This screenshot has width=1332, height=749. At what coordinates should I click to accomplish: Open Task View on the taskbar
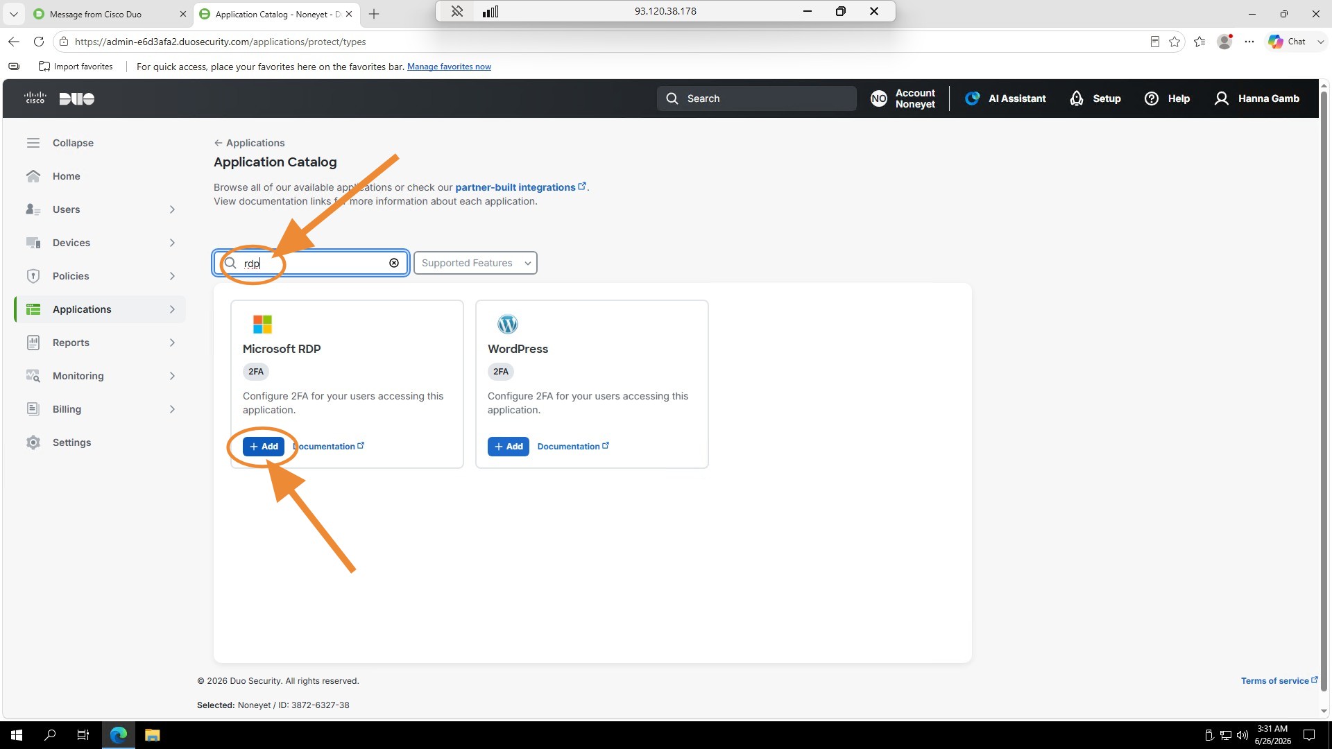pos(83,735)
